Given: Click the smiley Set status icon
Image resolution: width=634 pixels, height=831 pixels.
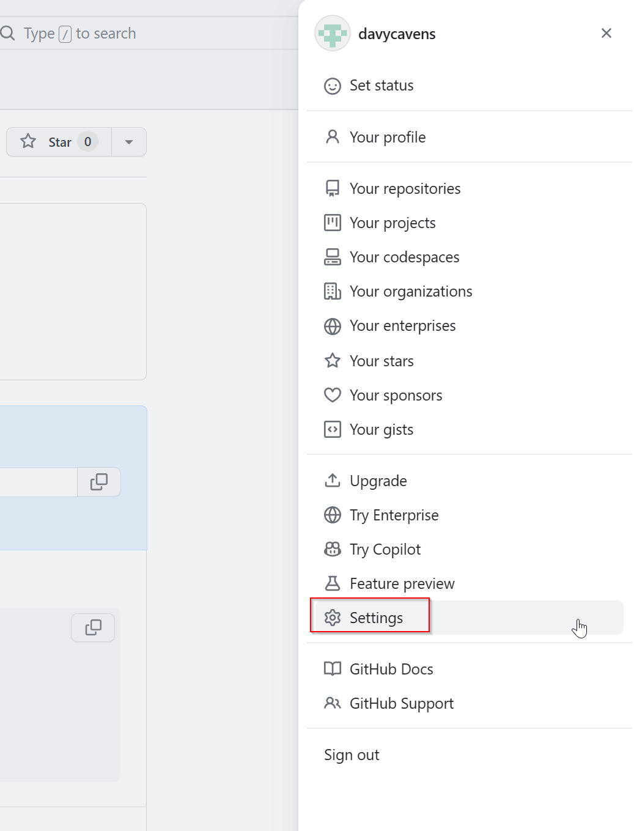Looking at the screenshot, I should (333, 86).
